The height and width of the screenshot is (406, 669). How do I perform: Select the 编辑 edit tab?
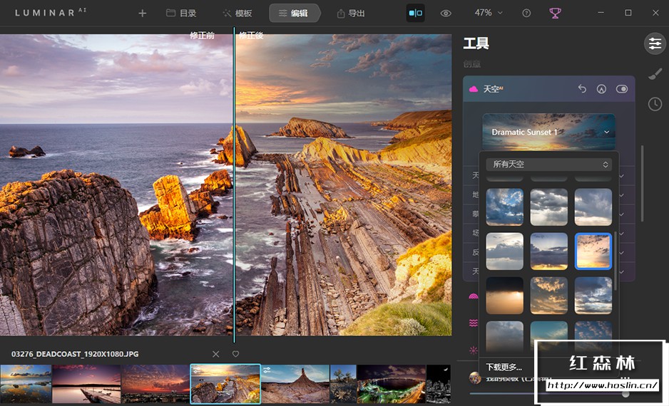tap(294, 14)
